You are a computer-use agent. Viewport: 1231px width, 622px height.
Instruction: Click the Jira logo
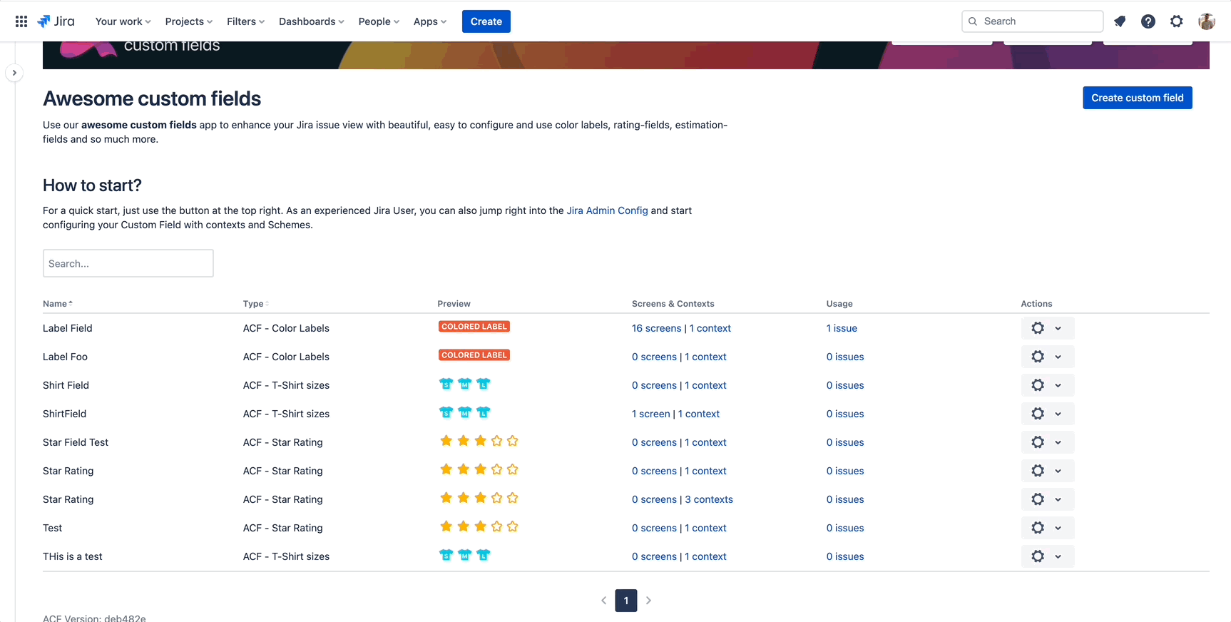pyautogui.click(x=56, y=21)
